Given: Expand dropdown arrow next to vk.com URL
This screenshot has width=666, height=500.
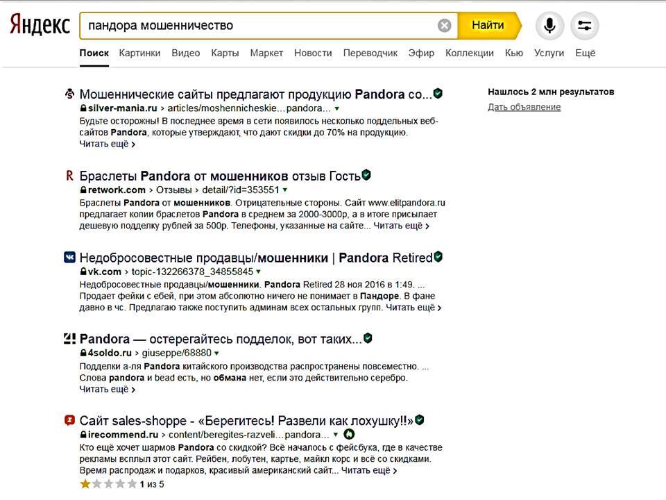Looking at the screenshot, I should (258, 272).
